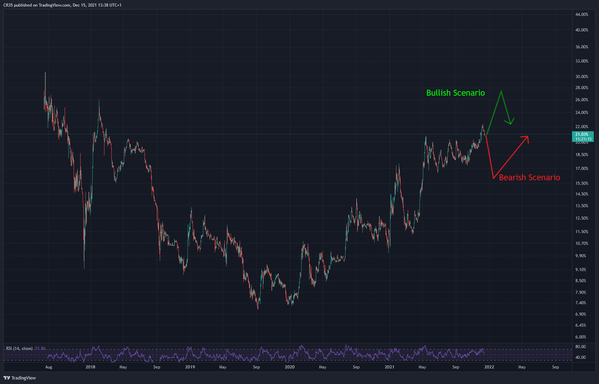Click the 17.00% price axis label
This screenshot has width=599, height=384.
pos(582,169)
